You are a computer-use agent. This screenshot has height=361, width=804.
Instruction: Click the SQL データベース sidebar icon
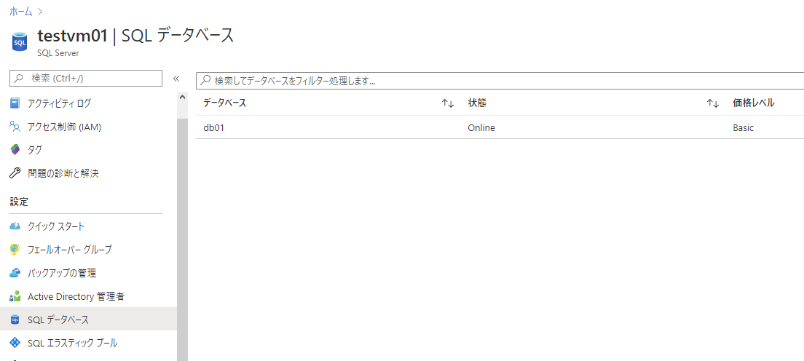[x=15, y=320]
